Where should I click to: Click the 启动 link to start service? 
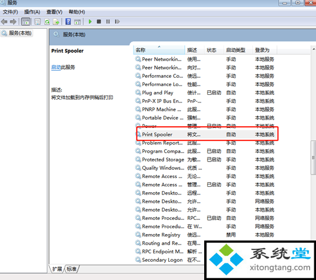click(56, 67)
